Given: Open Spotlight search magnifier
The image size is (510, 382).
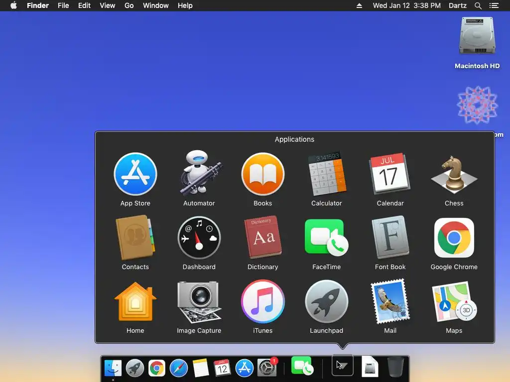Looking at the screenshot, I should (478, 5).
